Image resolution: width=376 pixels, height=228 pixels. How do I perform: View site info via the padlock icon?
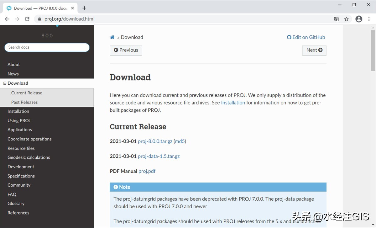[x=39, y=19]
